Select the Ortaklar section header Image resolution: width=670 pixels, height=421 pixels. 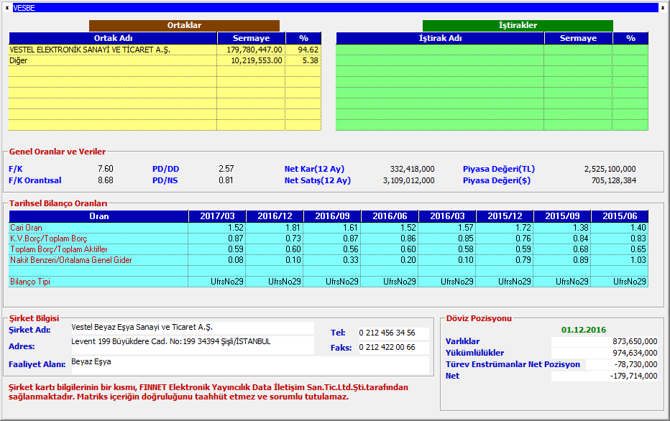coord(184,25)
